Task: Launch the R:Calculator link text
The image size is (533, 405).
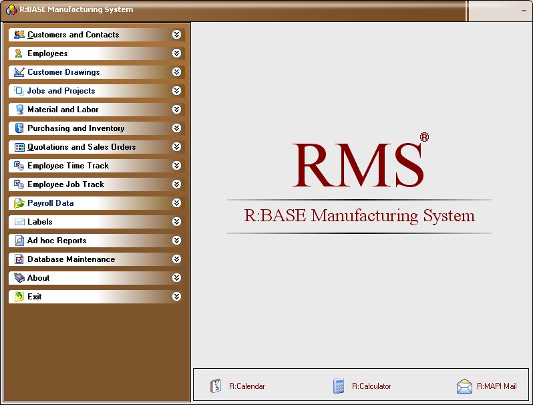Action: (x=371, y=386)
